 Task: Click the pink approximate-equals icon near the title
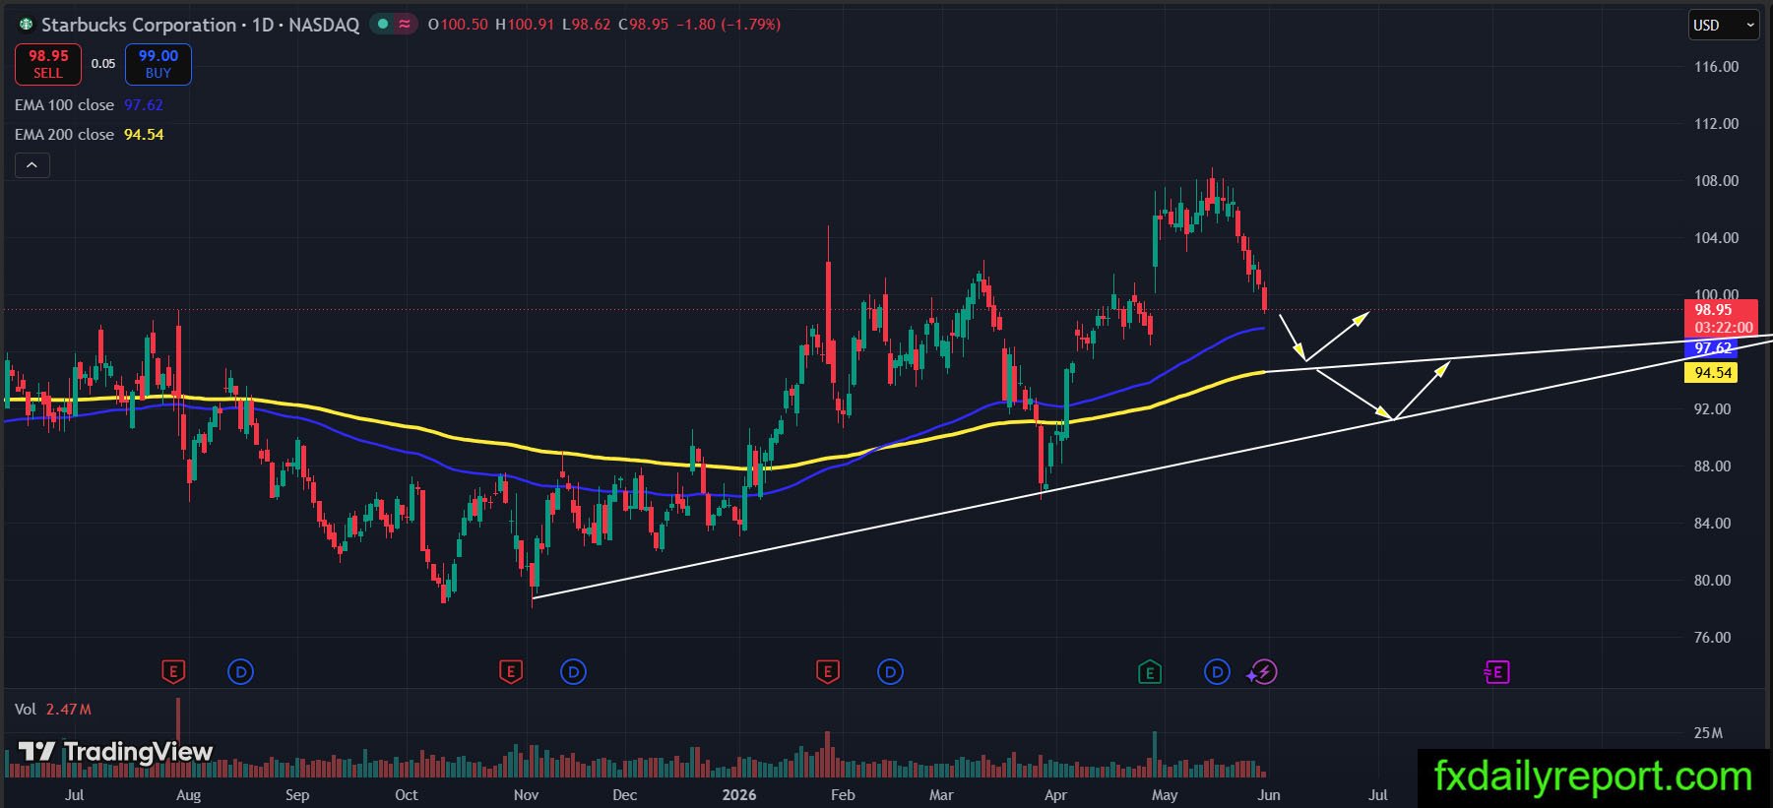pos(405,25)
